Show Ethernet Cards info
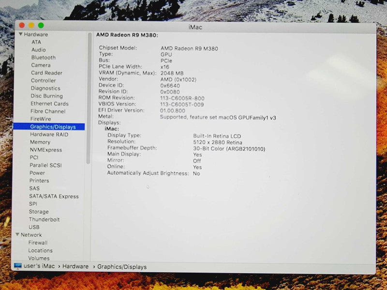Image resolution: width=387 pixels, height=290 pixels. tap(50, 103)
